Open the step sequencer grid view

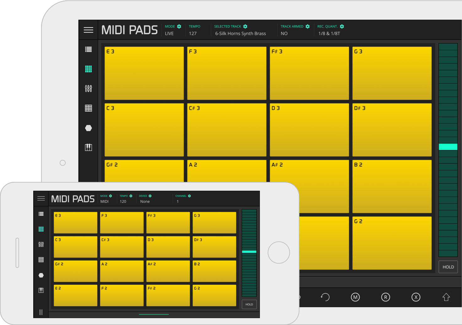pyautogui.click(x=88, y=108)
